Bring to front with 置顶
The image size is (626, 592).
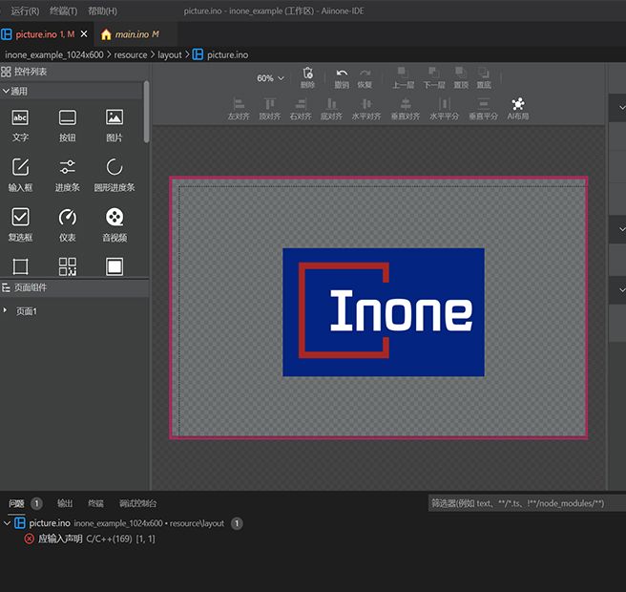(x=461, y=77)
